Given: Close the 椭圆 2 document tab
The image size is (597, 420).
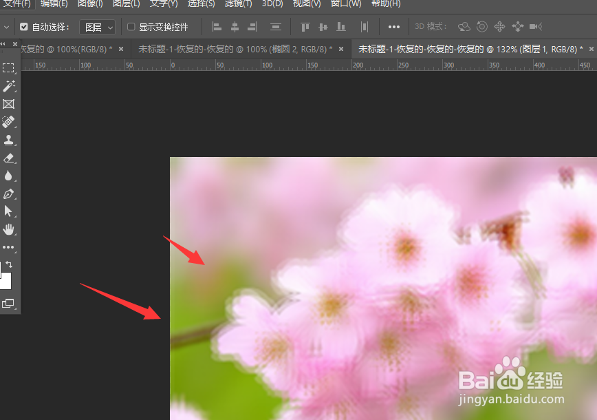Looking at the screenshot, I should (x=341, y=49).
